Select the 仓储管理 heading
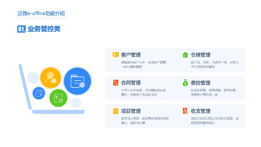Screen dimensions: 261x147 click(200, 55)
